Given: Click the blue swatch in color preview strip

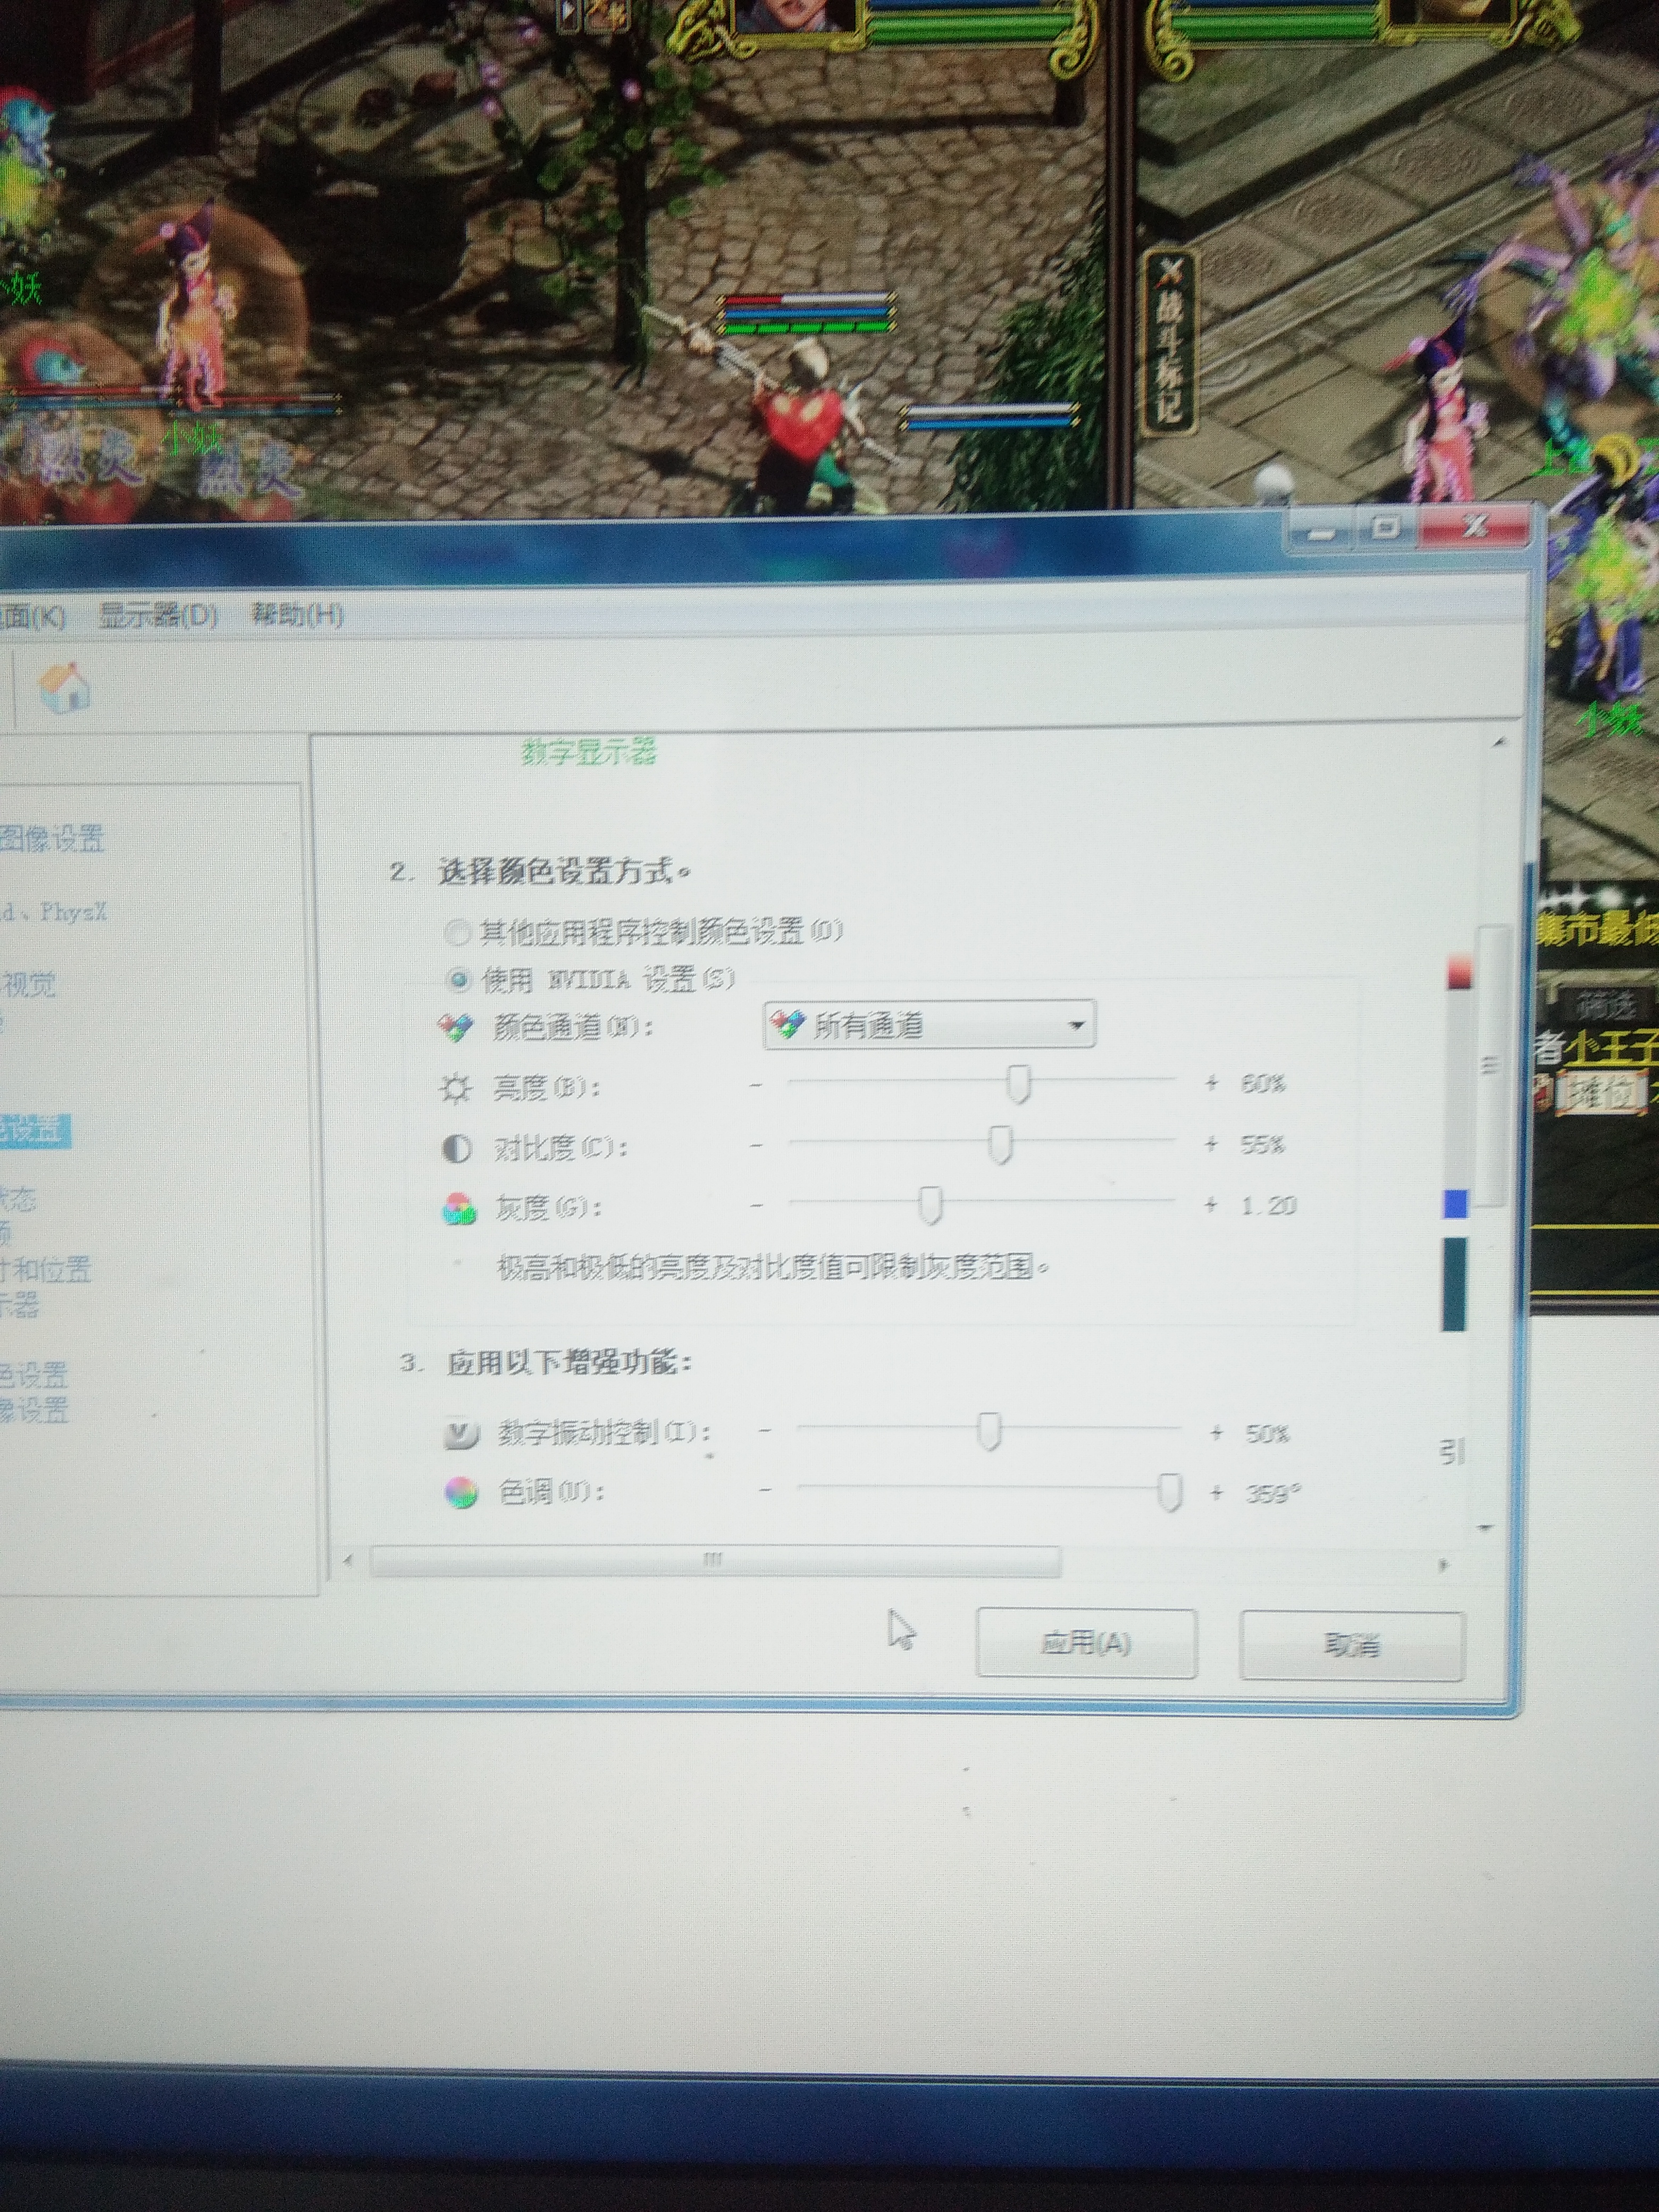Looking at the screenshot, I should point(1456,1203).
